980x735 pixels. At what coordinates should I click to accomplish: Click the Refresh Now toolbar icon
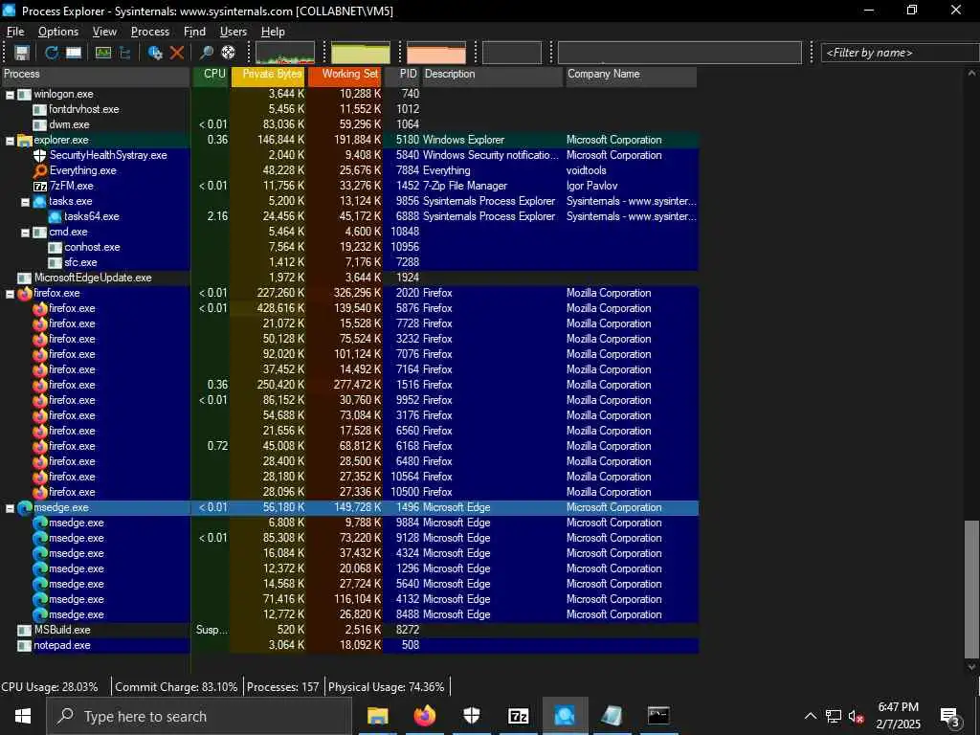52,53
